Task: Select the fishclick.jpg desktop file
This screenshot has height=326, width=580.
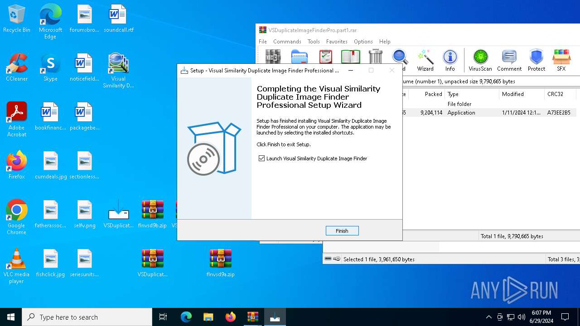Action: point(50,263)
